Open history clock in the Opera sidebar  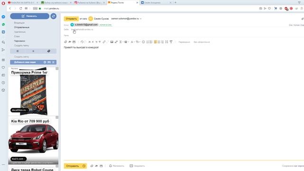point(3,83)
